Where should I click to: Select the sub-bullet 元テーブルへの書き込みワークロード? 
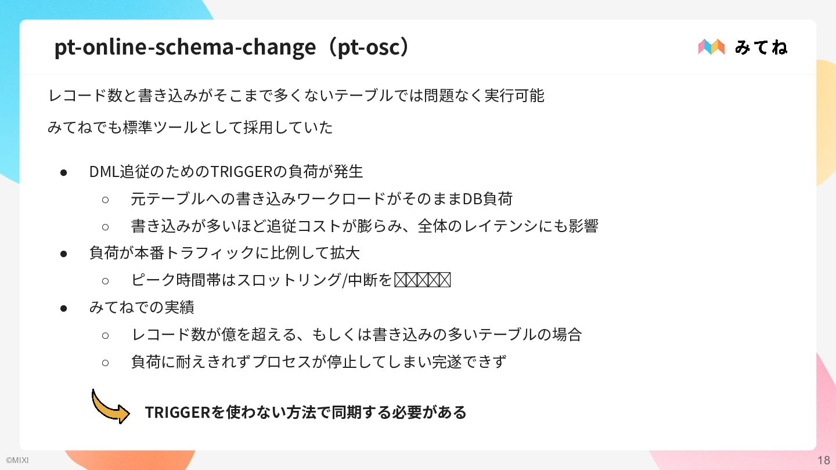(322, 200)
